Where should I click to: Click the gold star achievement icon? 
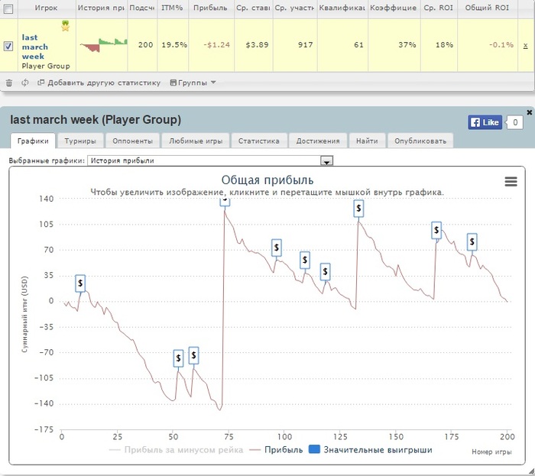(x=66, y=26)
